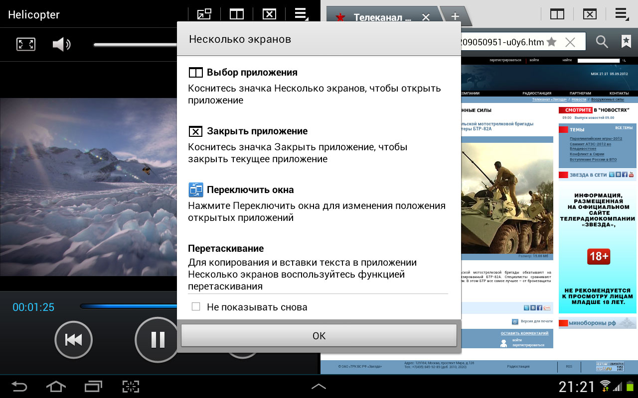Open 'Выпуск новостей 09.00' link

click(594, 118)
